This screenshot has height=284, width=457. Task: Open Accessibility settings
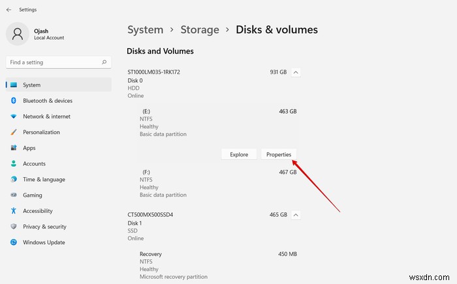point(38,211)
